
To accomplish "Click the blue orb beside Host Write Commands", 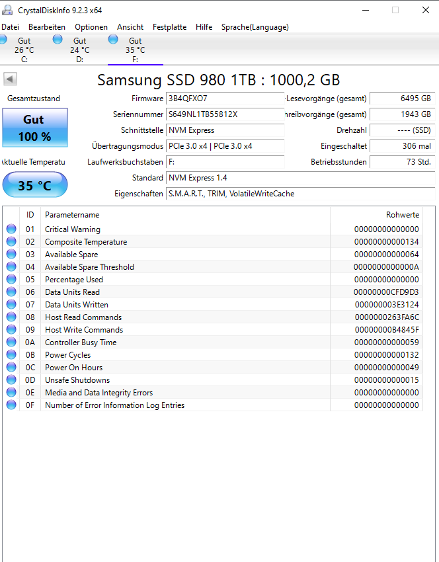I will [11, 329].
